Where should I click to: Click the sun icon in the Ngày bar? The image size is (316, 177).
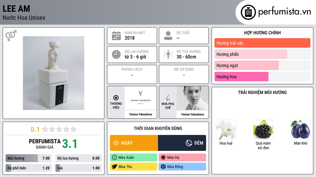point(116,143)
